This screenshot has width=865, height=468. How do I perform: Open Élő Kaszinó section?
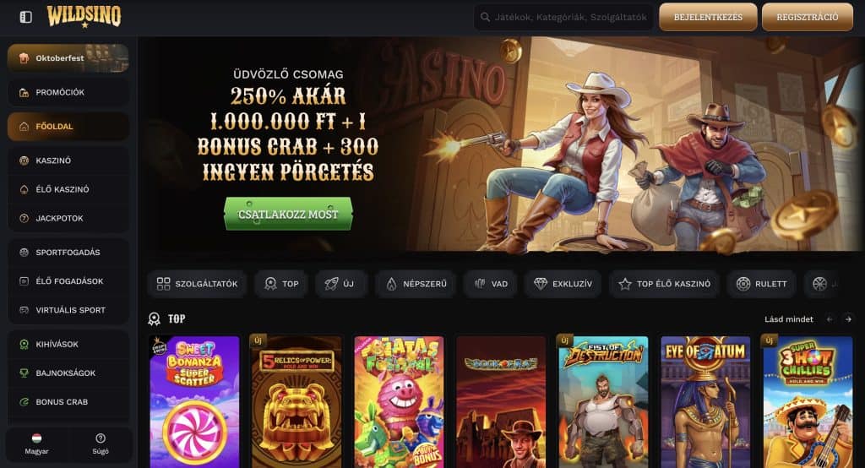pos(68,189)
